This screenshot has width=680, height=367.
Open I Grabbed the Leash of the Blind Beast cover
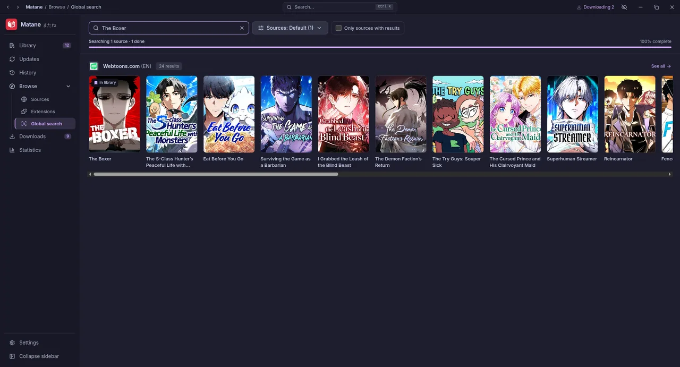click(344, 114)
